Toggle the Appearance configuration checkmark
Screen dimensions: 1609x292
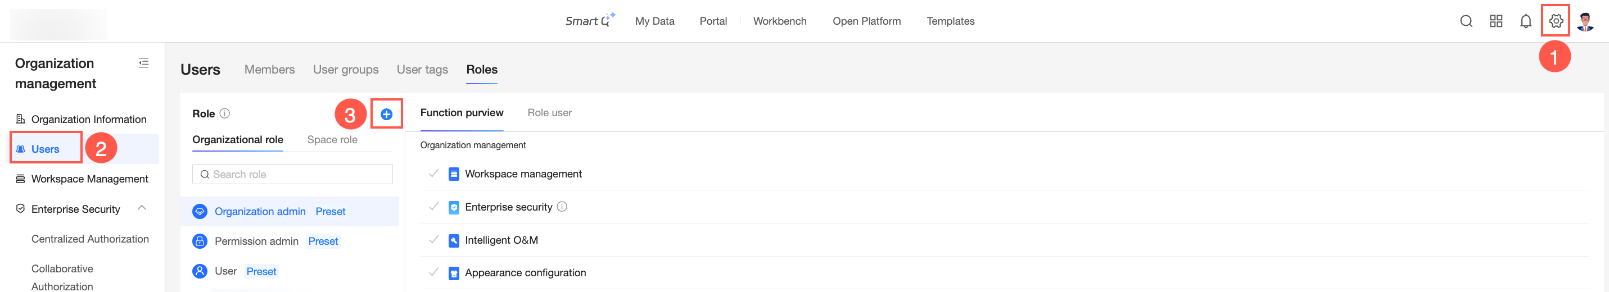click(433, 272)
